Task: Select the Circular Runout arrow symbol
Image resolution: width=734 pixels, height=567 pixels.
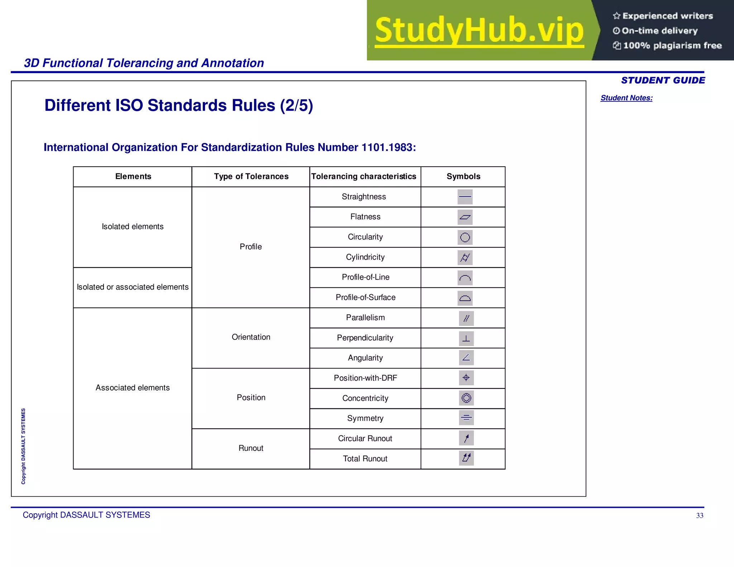Action: pyautogui.click(x=466, y=438)
